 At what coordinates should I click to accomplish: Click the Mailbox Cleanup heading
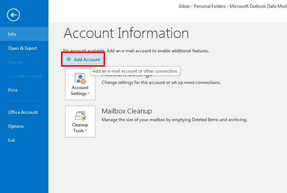coord(127,111)
